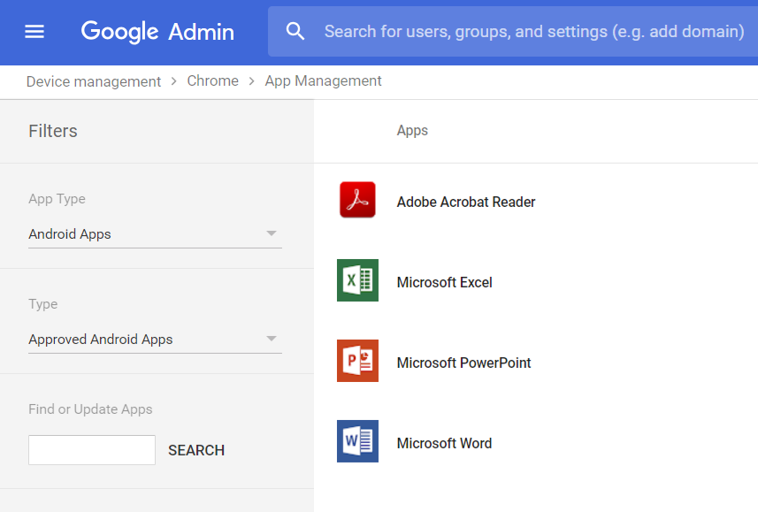Open the Microsoft PowerPoint app entry
The width and height of the screenshot is (758, 512).
(463, 363)
